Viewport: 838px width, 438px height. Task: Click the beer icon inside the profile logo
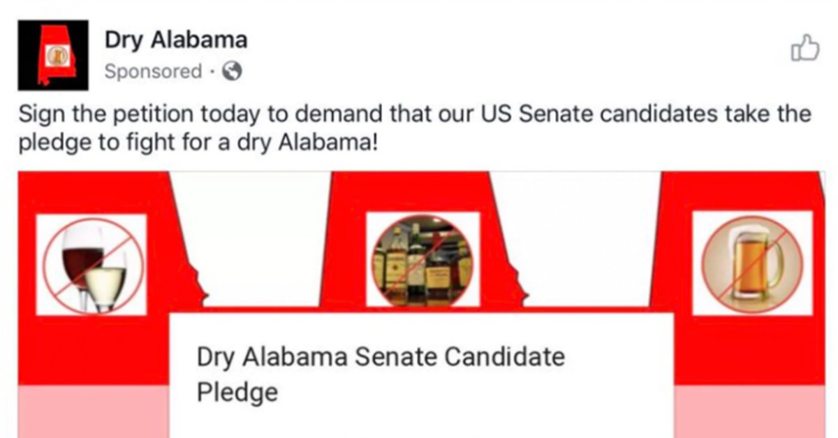point(52,55)
